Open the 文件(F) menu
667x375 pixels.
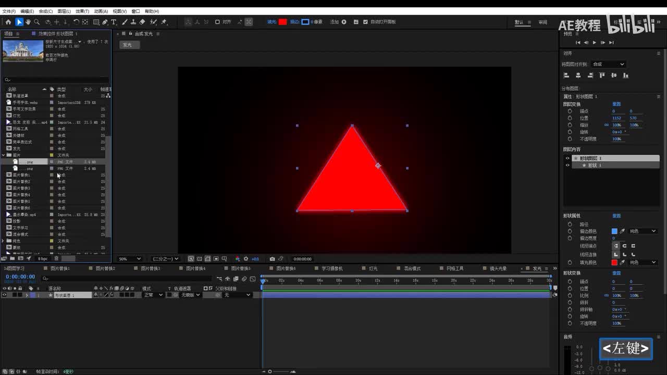pyautogui.click(x=9, y=11)
